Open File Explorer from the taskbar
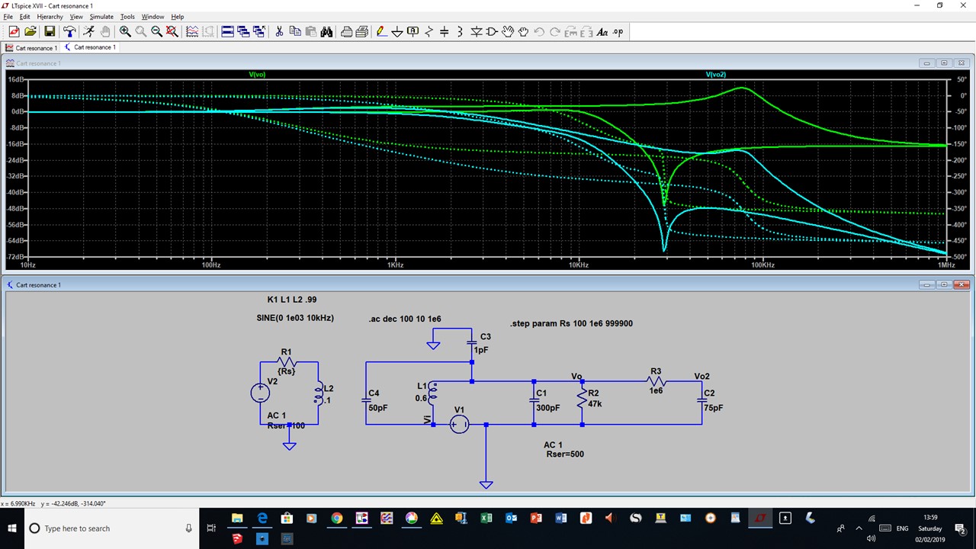 click(x=237, y=518)
